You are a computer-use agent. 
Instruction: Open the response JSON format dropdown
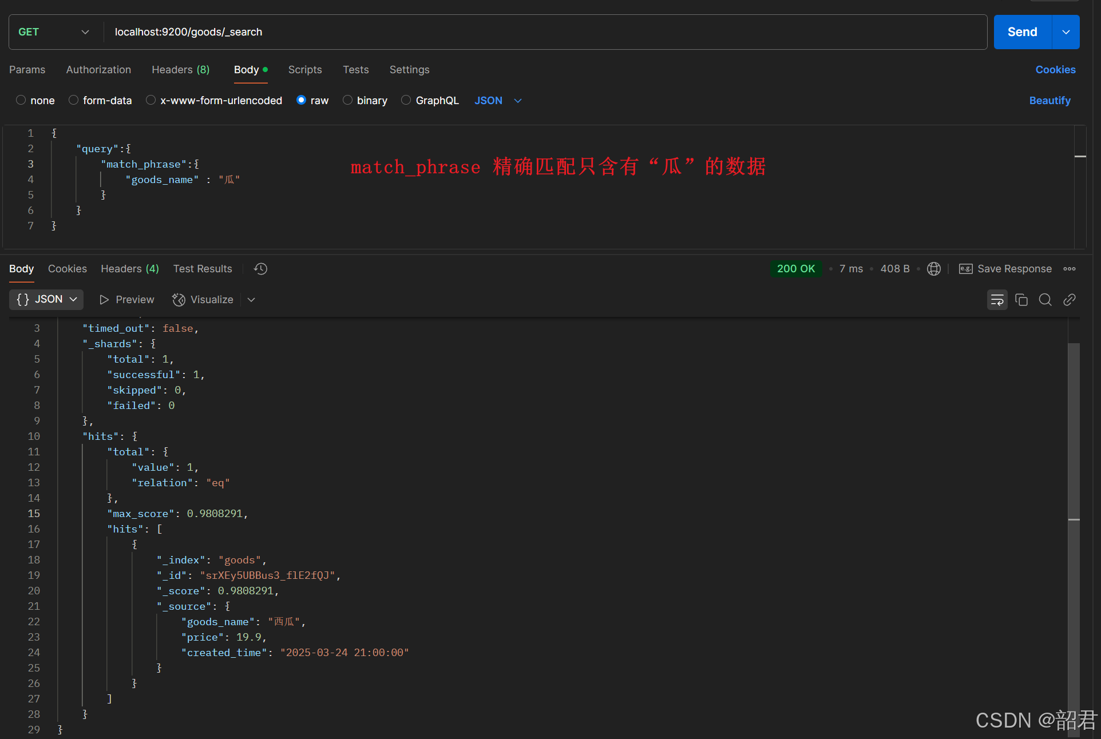[46, 300]
